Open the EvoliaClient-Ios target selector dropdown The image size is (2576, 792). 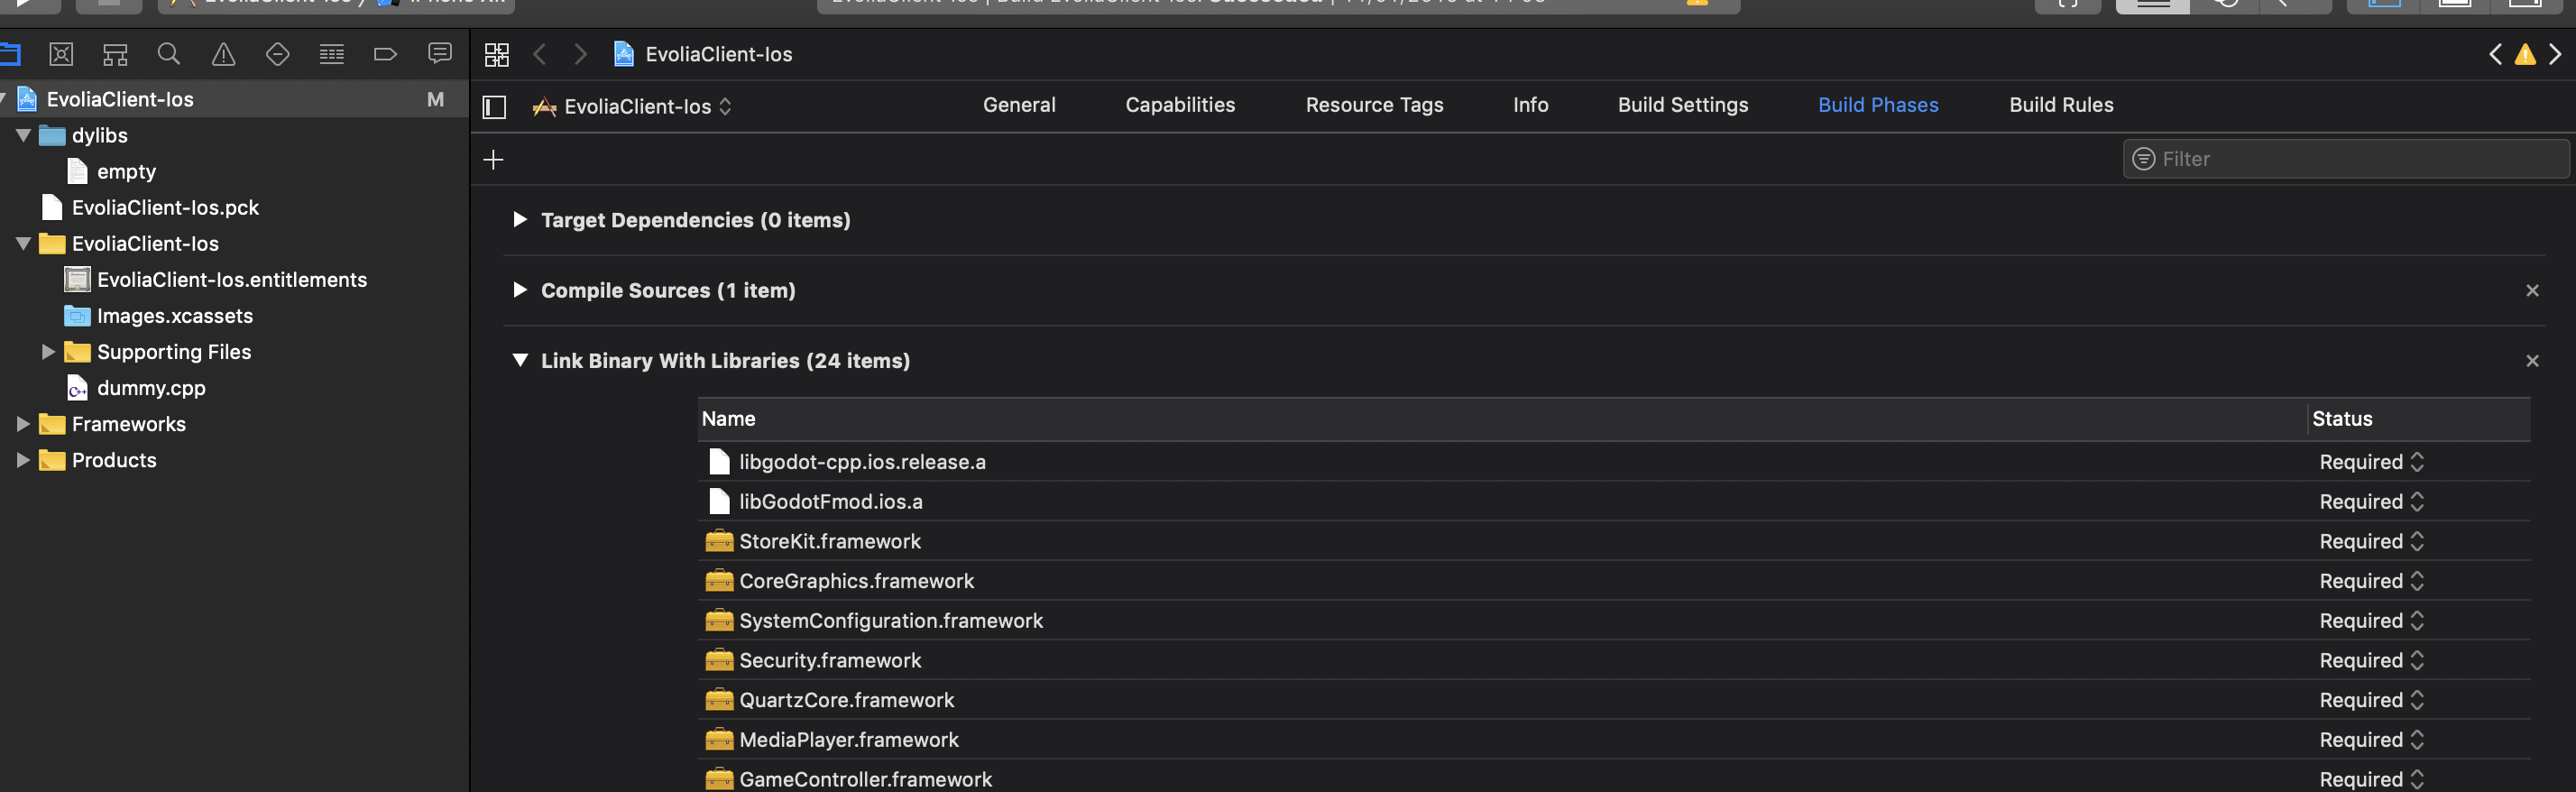pyautogui.click(x=633, y=107)
